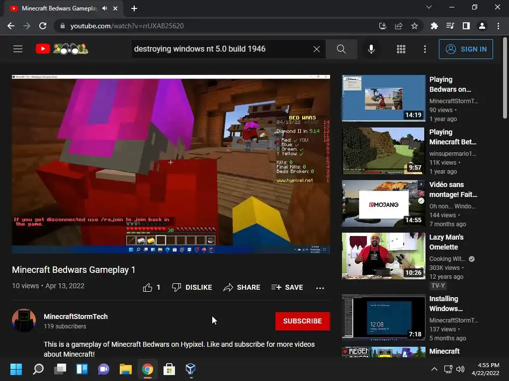Image resolution: width=509 pixels, height=381 pixels.
Task: Open the 9:57 Minecraft Beta thumbnail
Action: [x=383, y=151]
